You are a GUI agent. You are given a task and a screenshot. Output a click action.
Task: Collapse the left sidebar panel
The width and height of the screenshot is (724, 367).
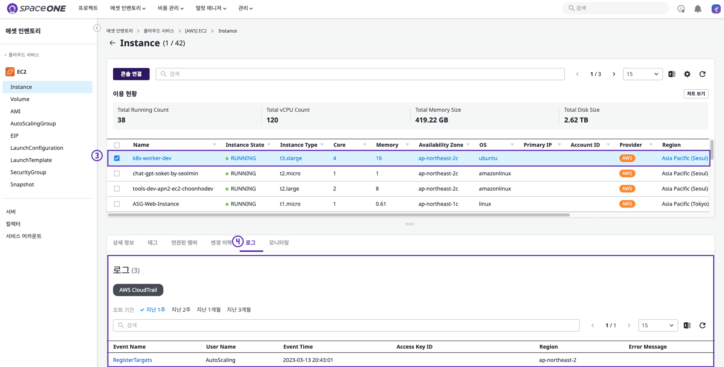click(x=97, y=28)
